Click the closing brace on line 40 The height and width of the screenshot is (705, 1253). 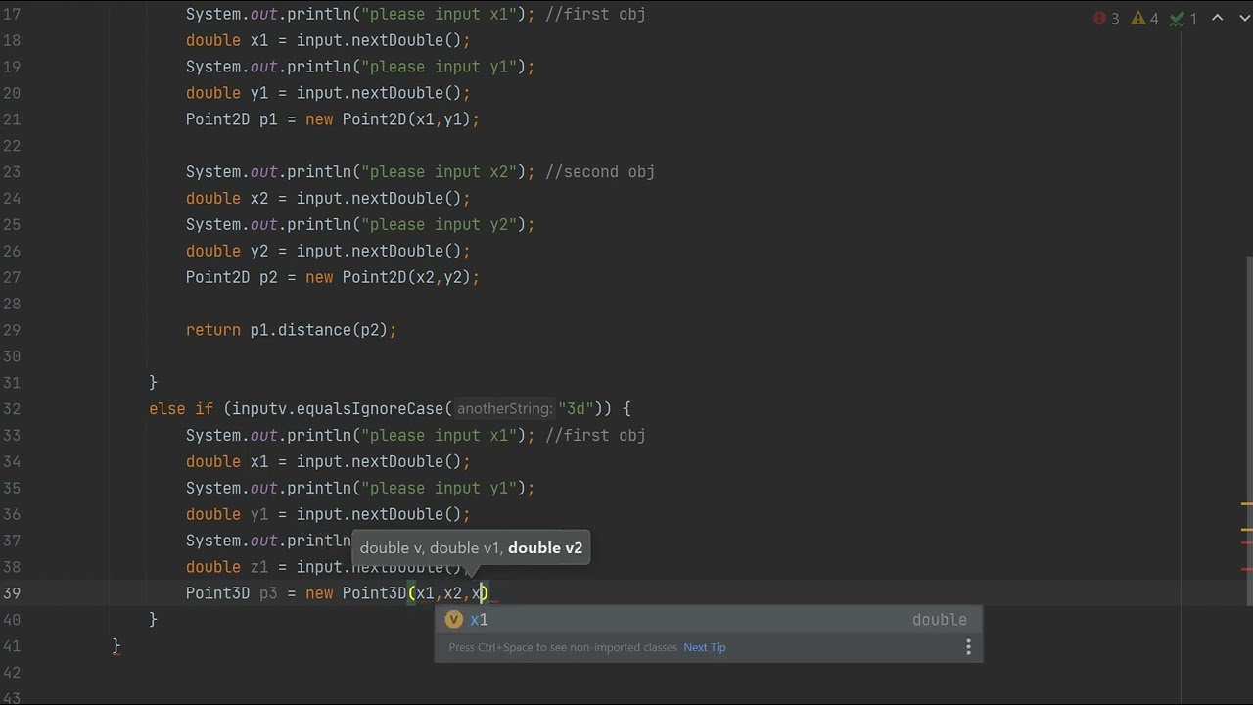(x=153, y=620)
